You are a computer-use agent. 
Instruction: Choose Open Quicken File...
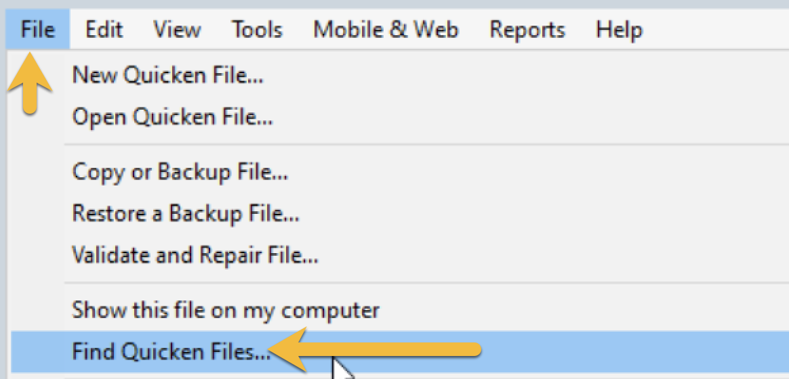pyautogui.click(x=172, y=118)
